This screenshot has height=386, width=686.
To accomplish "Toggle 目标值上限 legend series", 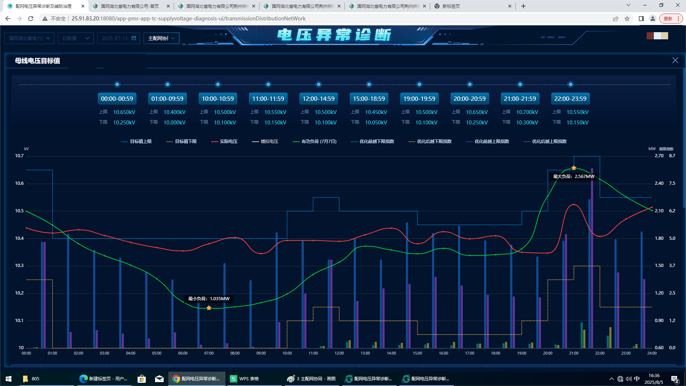I will pyautogui.click(x=136, y=142).
